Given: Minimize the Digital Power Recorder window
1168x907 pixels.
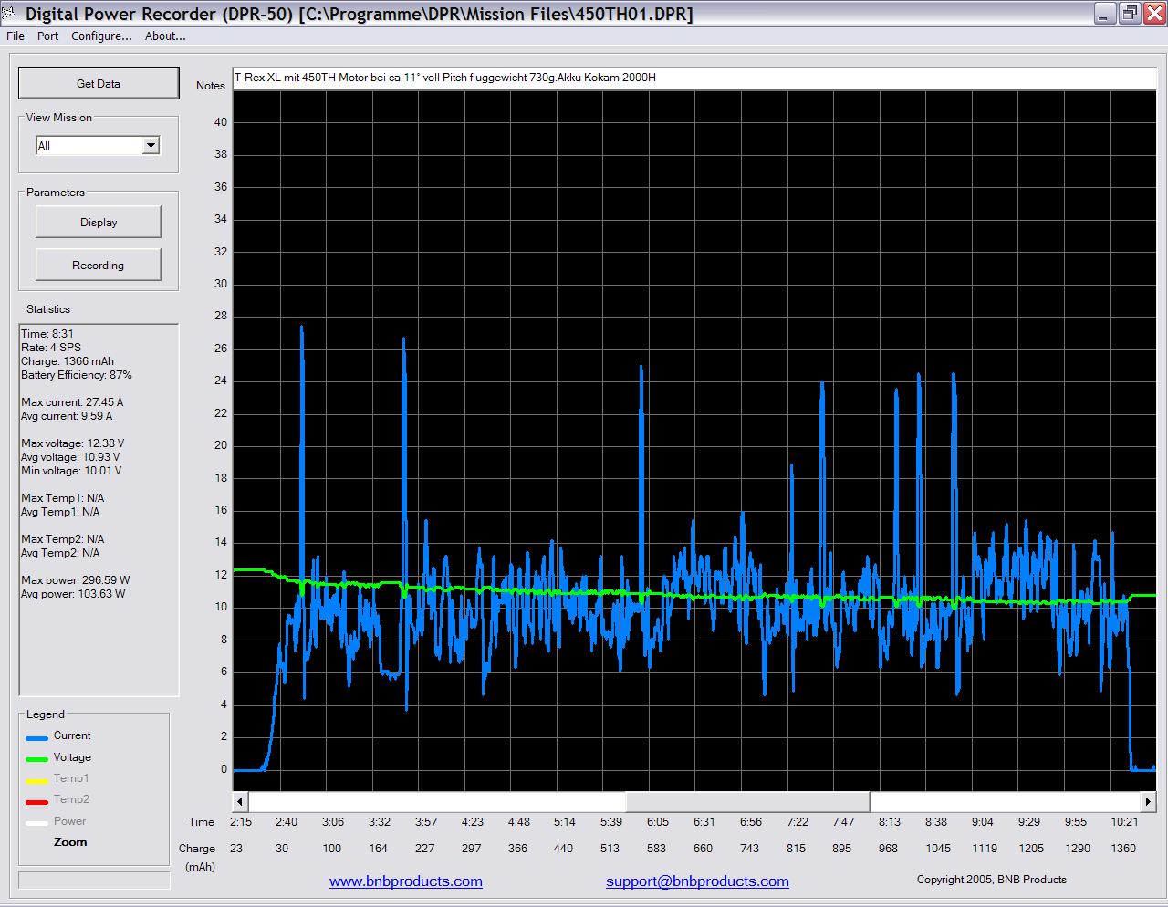Looking at the screenshot, I should (x=1106, y=14).
